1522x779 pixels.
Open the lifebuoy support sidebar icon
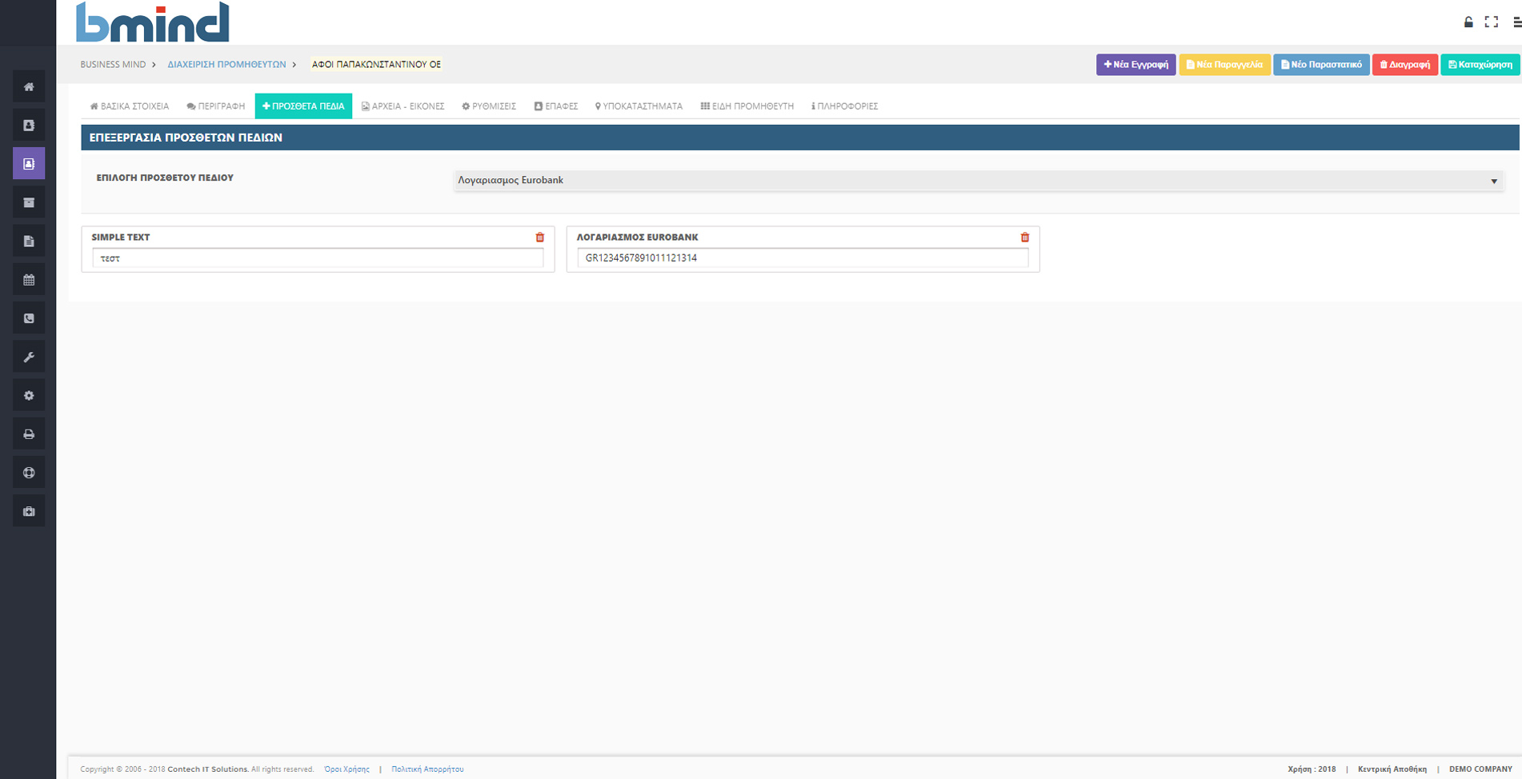(29, 473)
